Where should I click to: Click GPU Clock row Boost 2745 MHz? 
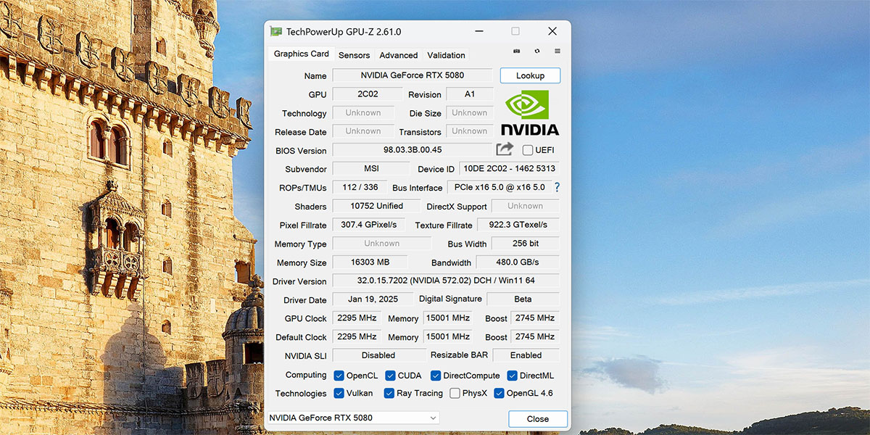[535, 318]
